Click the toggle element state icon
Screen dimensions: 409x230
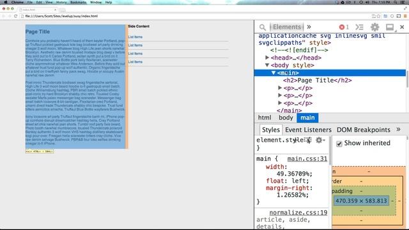pyautogui.click(x=308, y=141)
